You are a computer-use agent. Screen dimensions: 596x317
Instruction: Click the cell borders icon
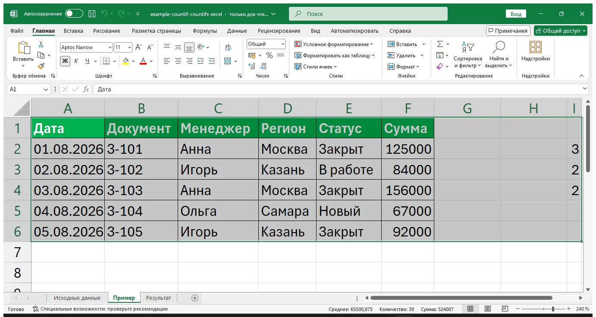[x=106, y=61]
